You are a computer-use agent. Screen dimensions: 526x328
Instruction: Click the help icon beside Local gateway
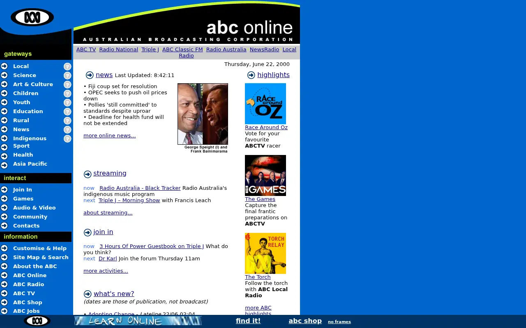[x=67, y=66]
